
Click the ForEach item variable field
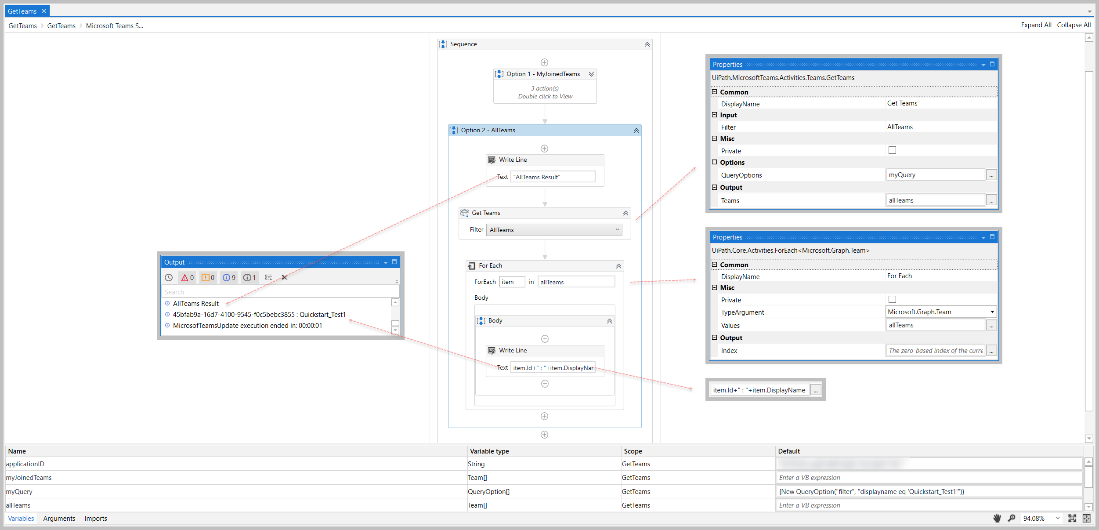point(512,282)
